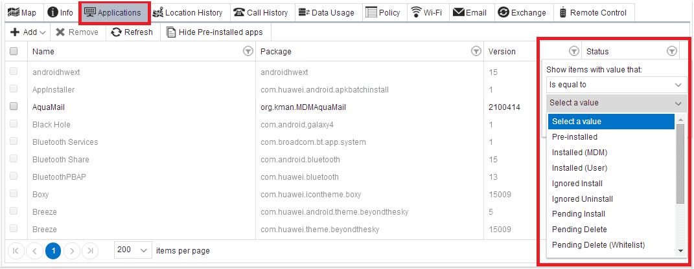Click the Name column filter icon

point(248,52)
